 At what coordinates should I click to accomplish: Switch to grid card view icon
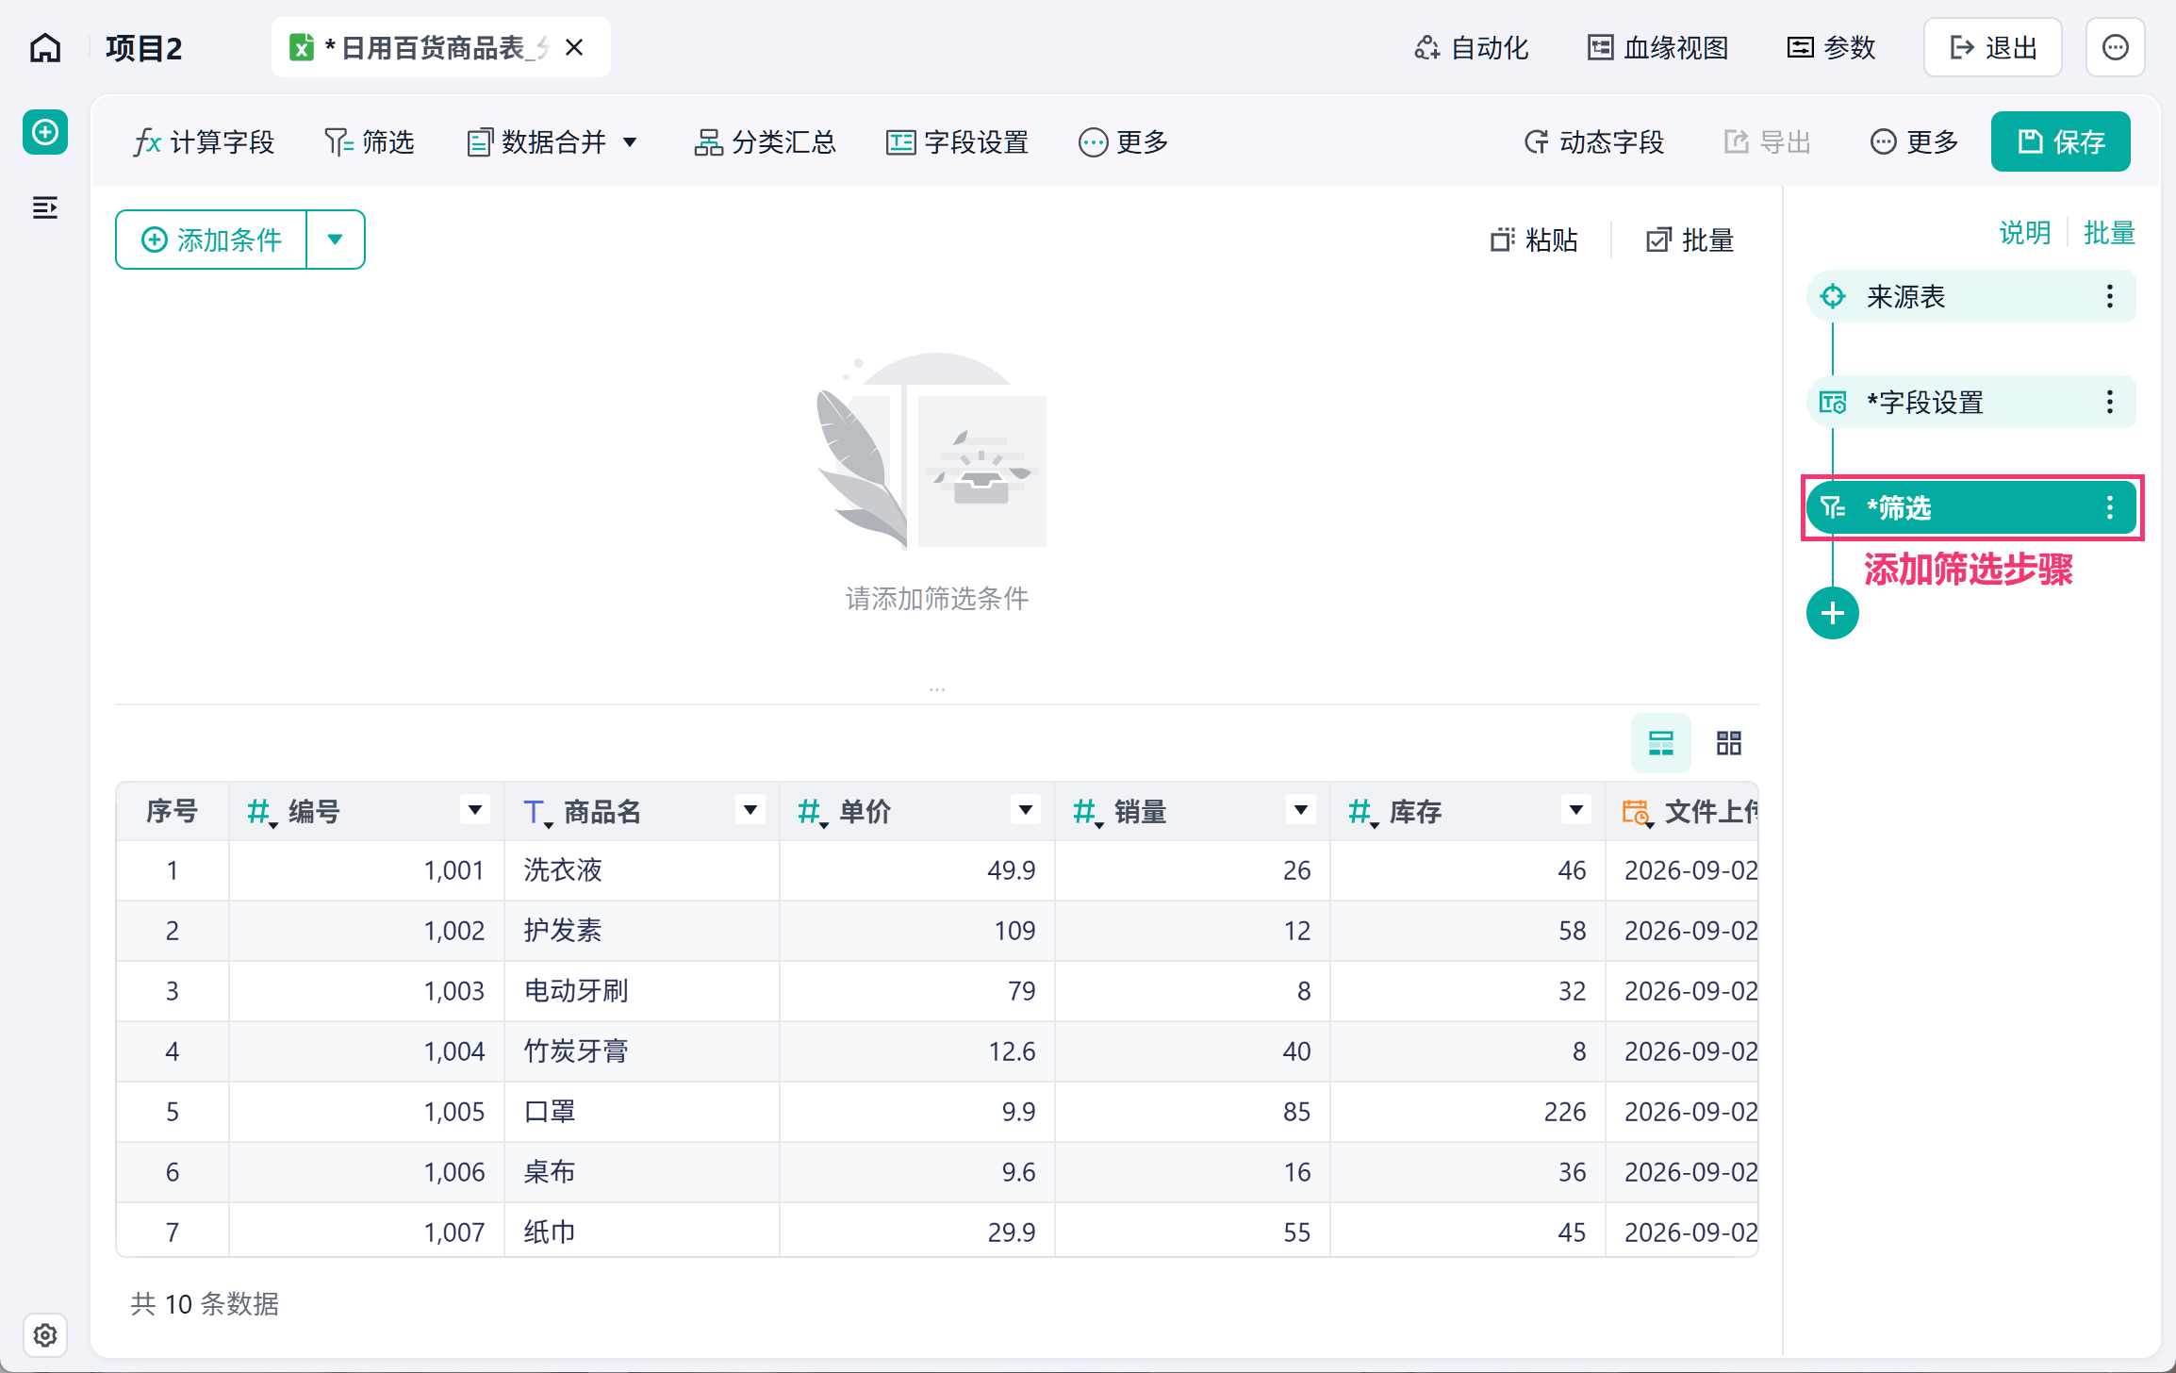(x=1729, y=743)
